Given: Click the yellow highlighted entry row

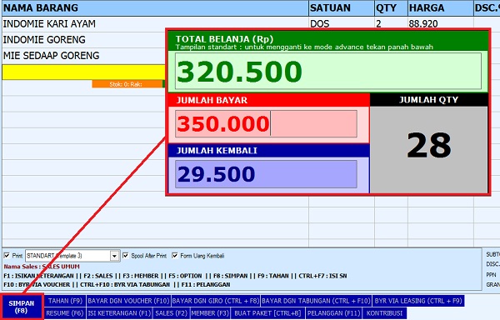Looking at the screenshot, I should pos(83,72).
